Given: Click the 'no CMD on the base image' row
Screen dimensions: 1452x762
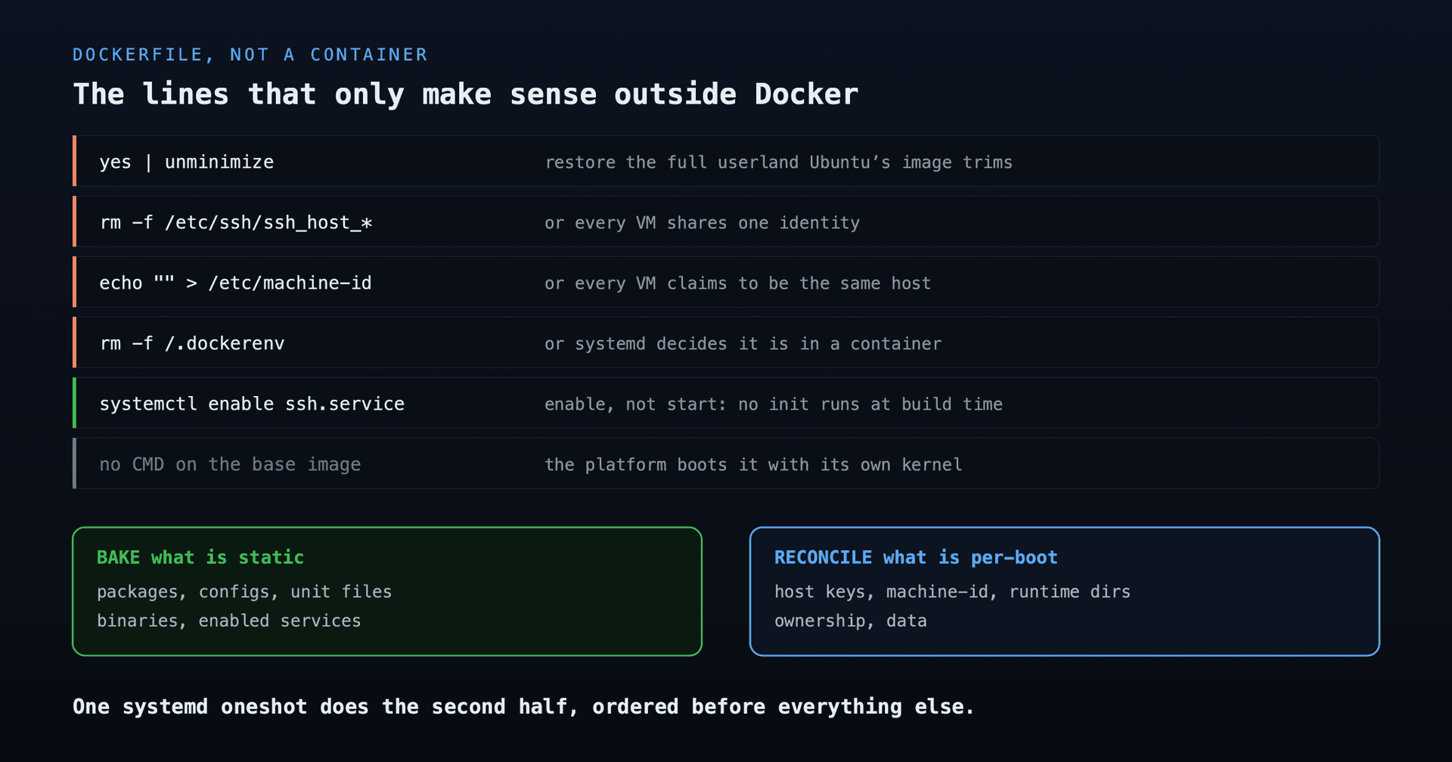Looking at the screenshot, I should coord(726,463).
